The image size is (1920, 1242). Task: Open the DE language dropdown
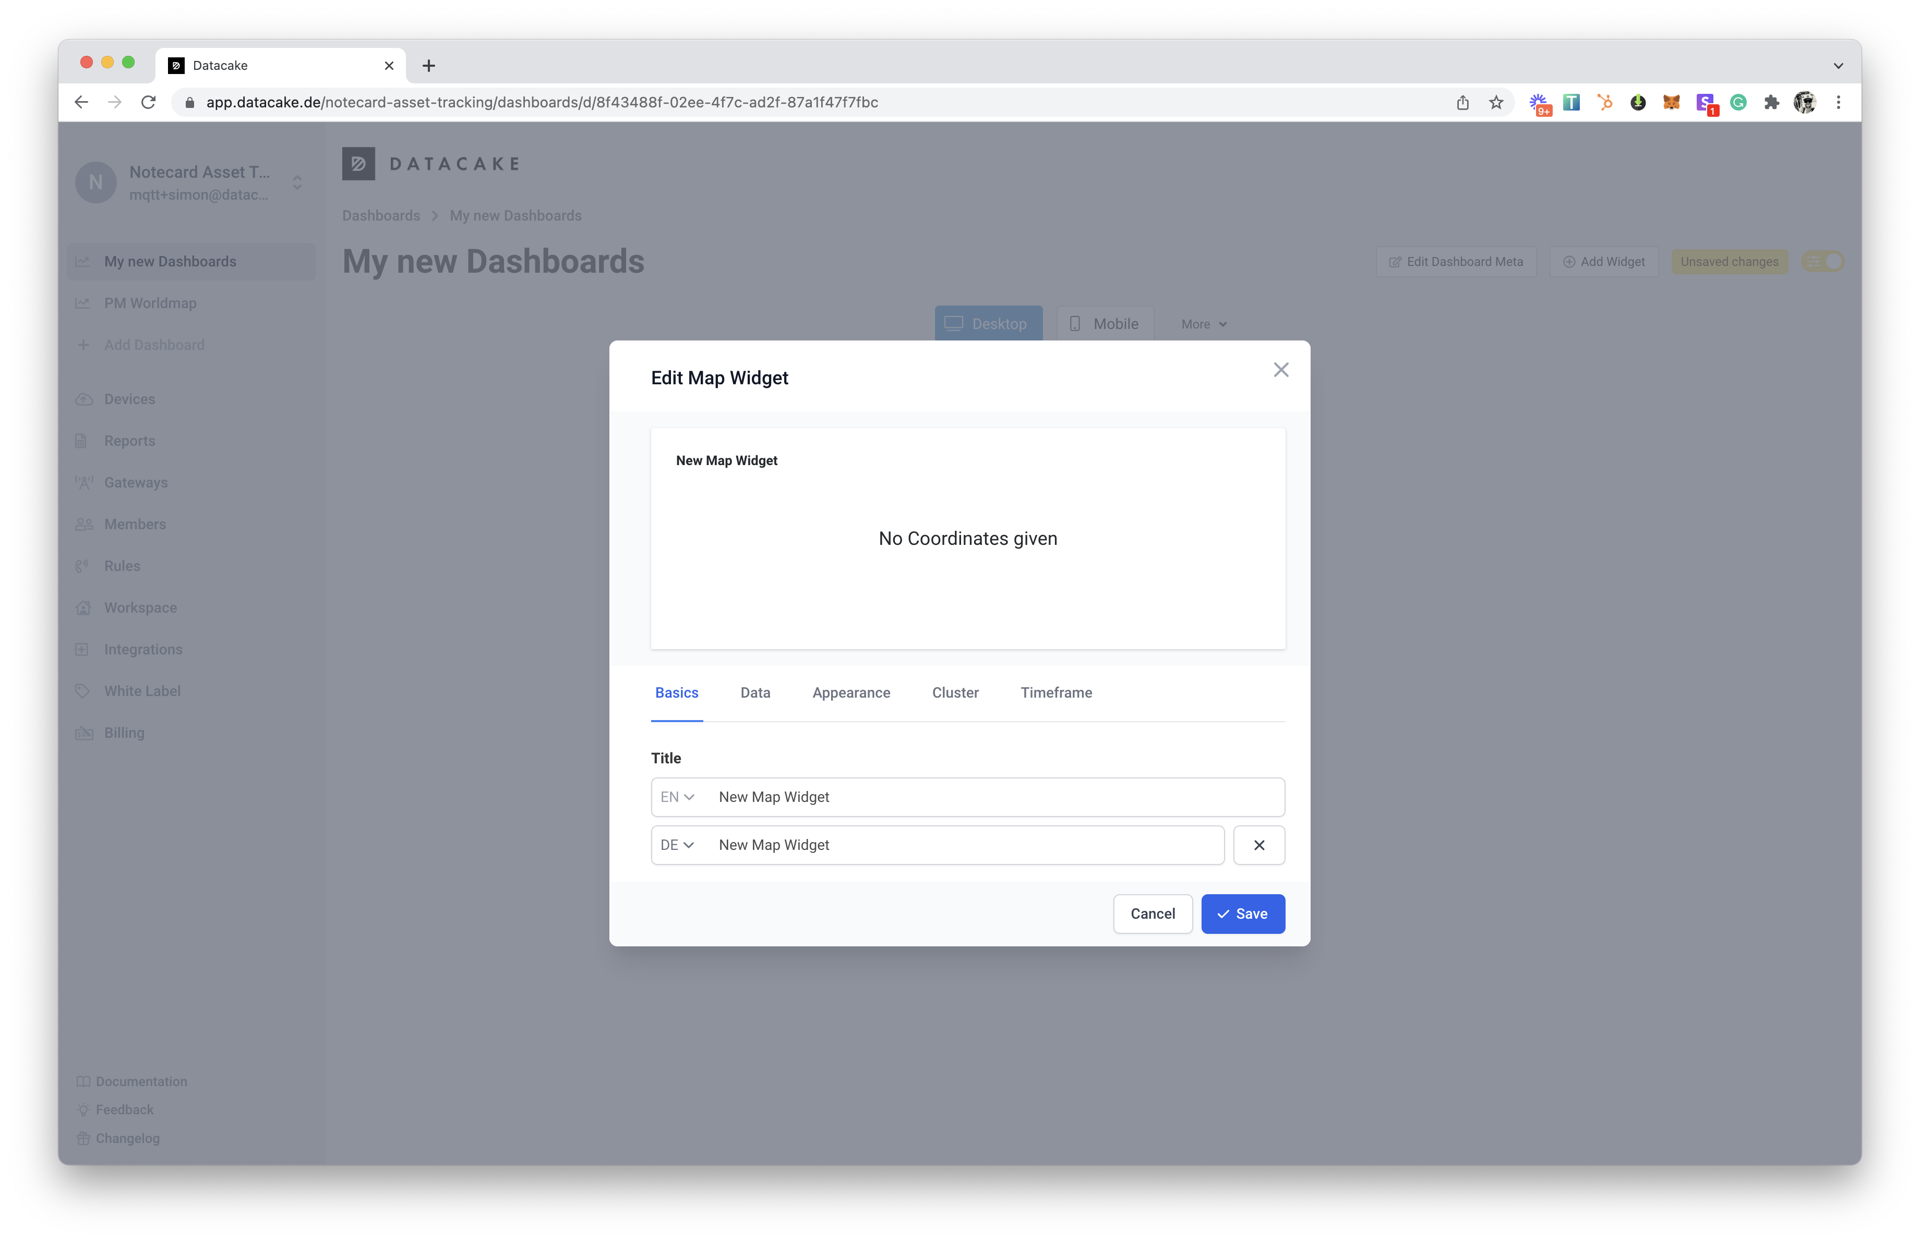coord(677,845)
